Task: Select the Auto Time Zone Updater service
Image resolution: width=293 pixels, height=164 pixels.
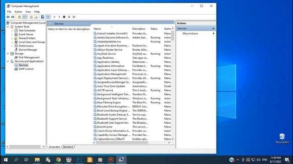Action: point(111,86)
